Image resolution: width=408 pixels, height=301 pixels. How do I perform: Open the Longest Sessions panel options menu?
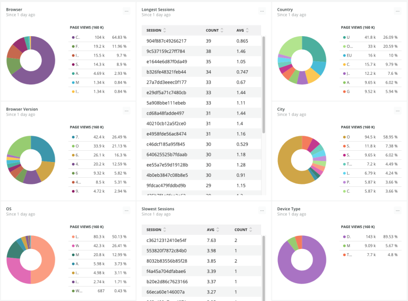click(262, 11)
